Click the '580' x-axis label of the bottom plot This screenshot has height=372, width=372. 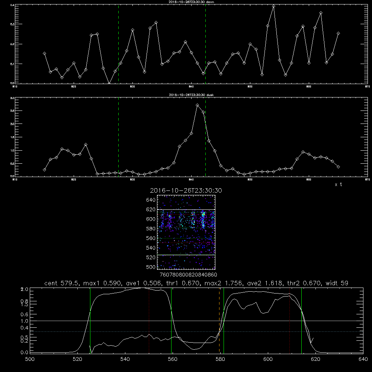pos(220,359)
